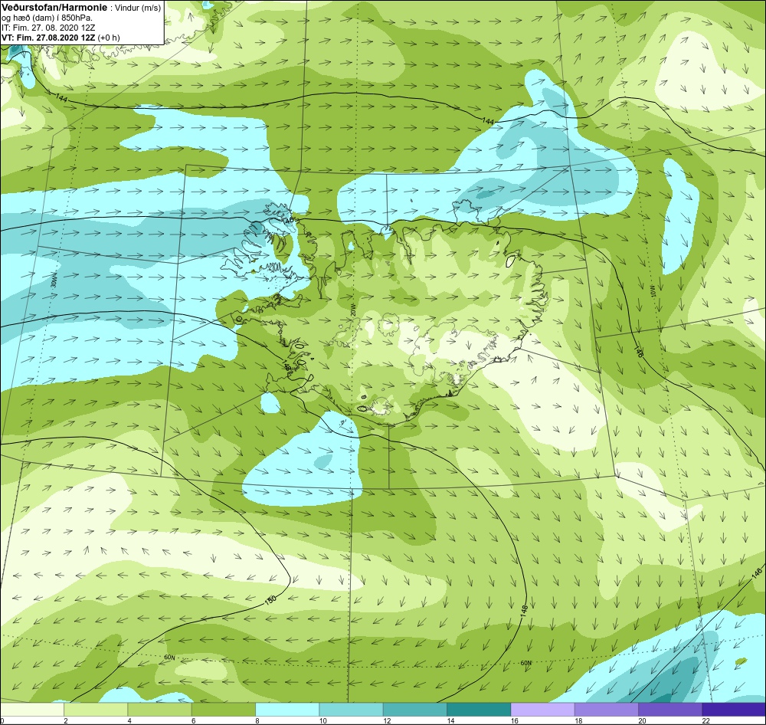Click the legend tick value "22"
Image resolution: width=766 pixels, height=725 pixels.
tap(706, 720)
